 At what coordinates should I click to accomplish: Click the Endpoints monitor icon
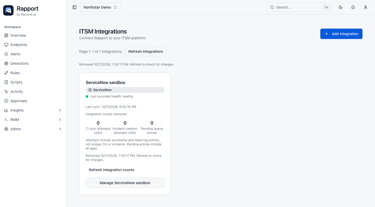(x=6, y=45)
